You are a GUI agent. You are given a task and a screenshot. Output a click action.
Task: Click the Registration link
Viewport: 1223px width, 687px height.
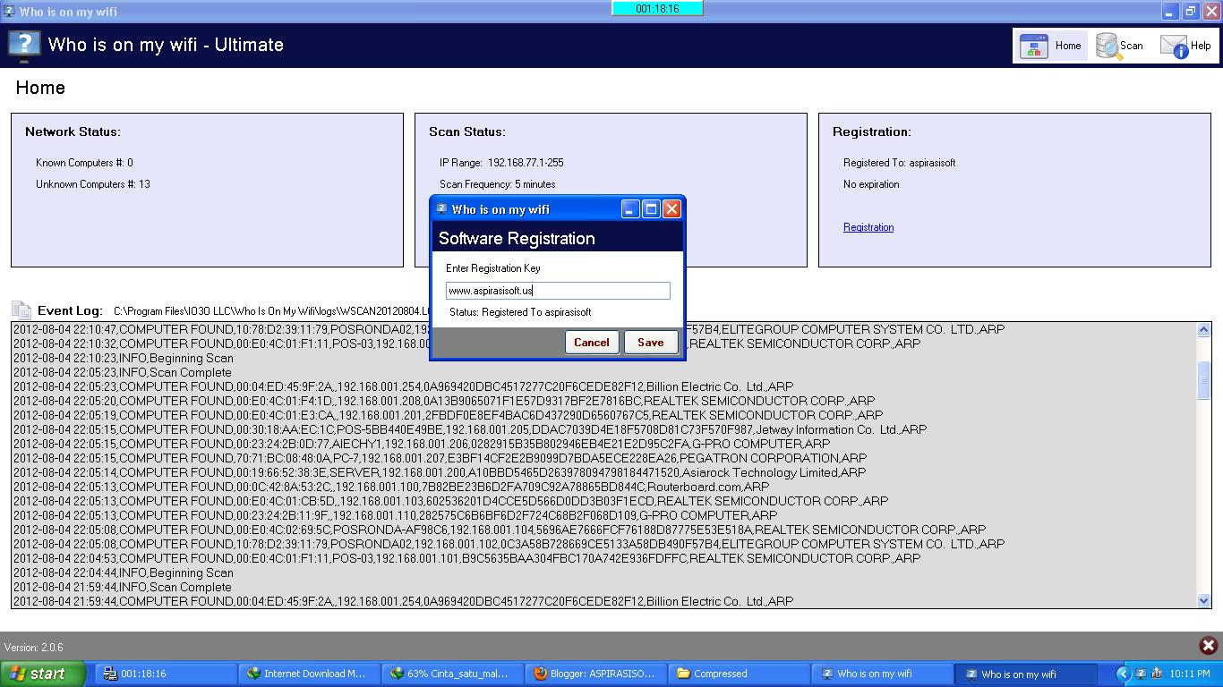point(868,227)
